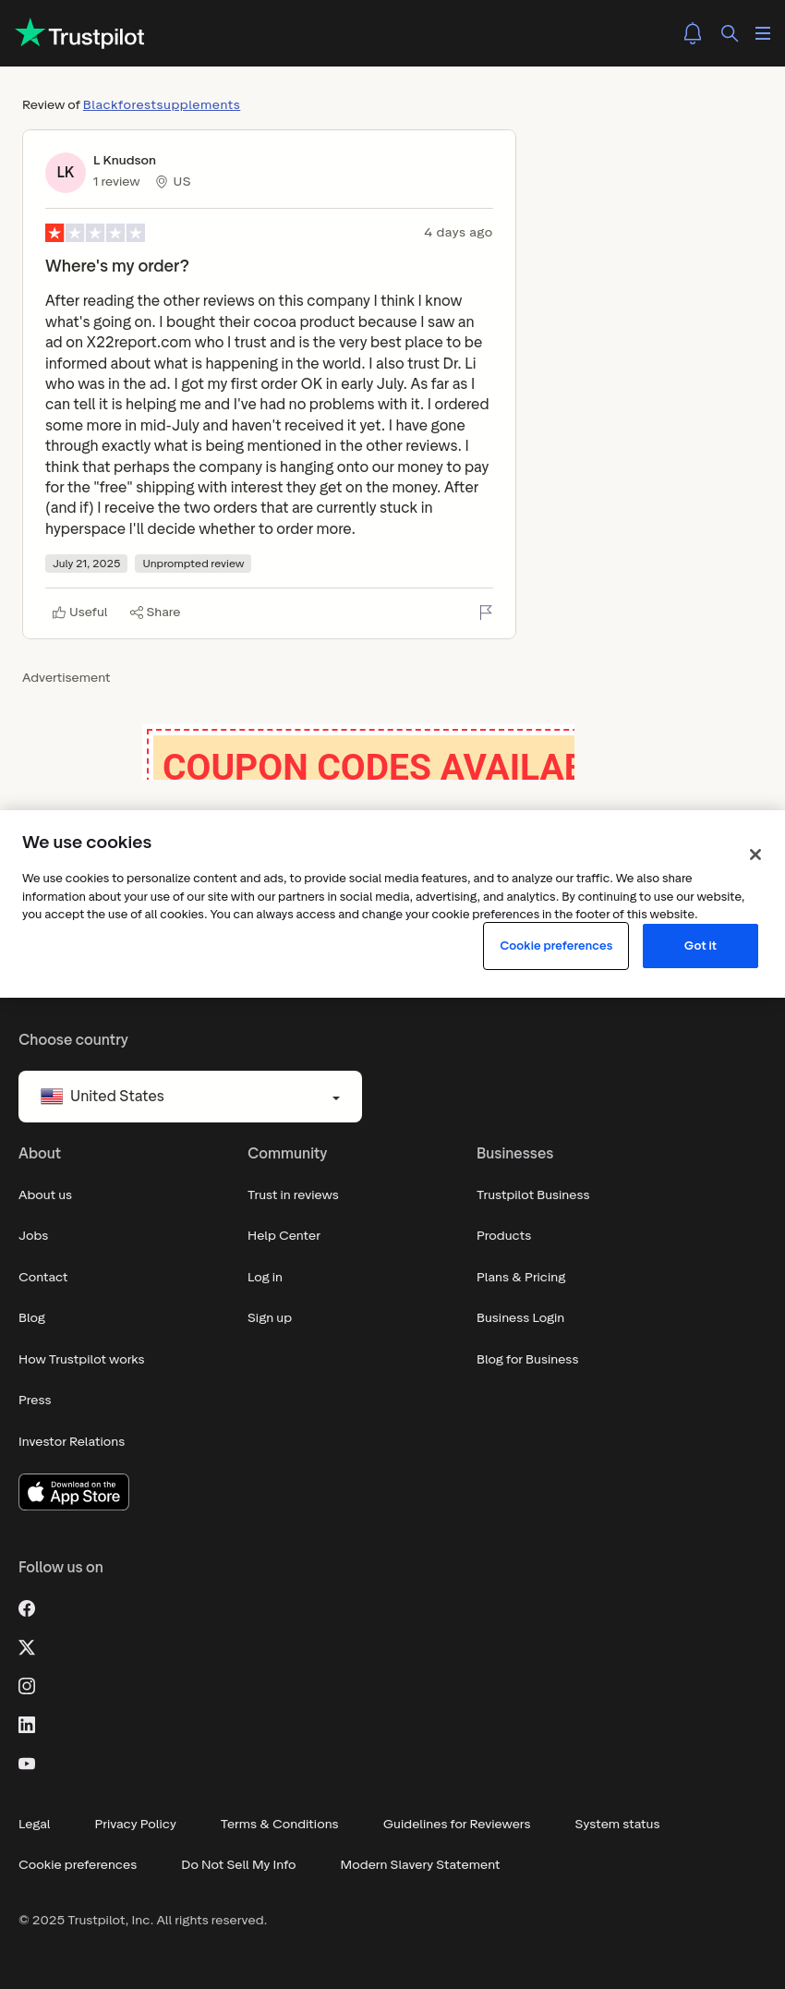The image size is (785, 1989).
Task: Open the hamburger menu icon
Action: pyautogui.click(x=763, y=33)
